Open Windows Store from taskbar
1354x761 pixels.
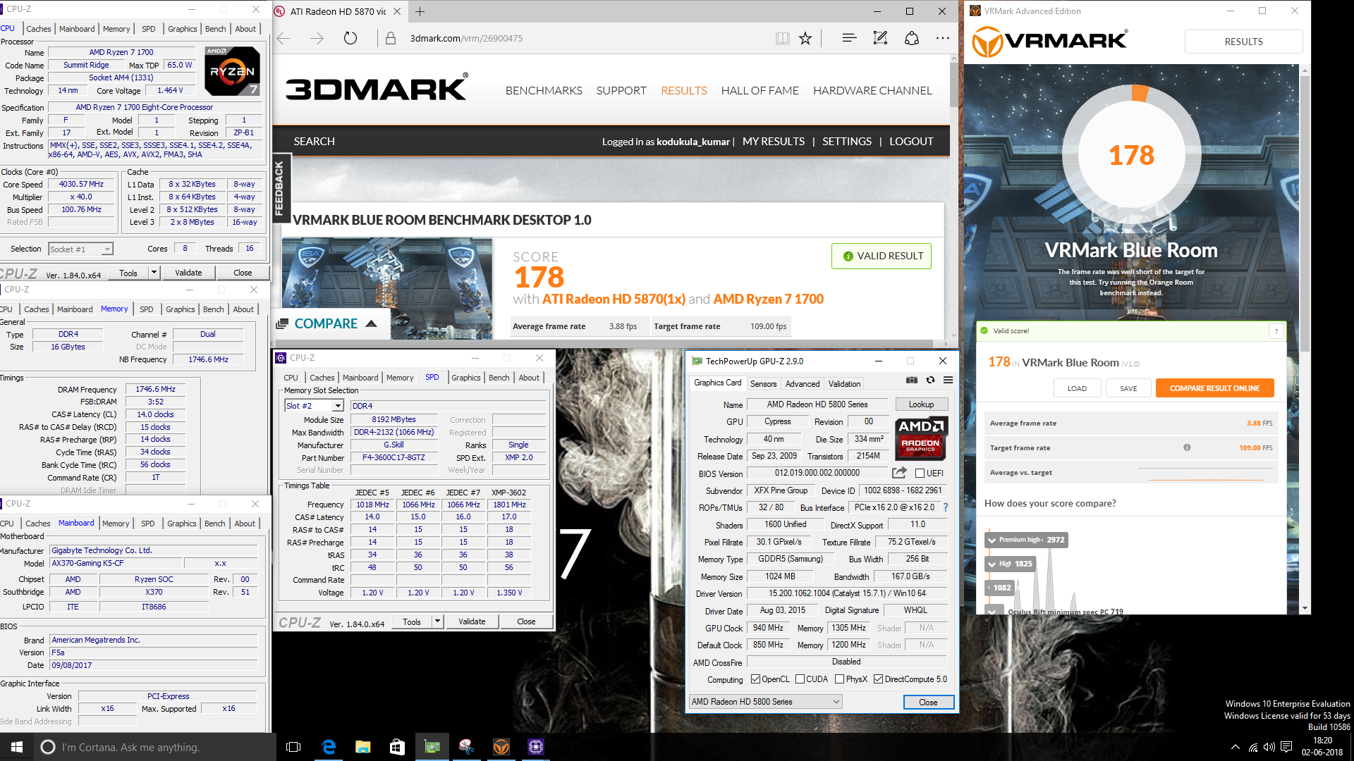point(397,747)
